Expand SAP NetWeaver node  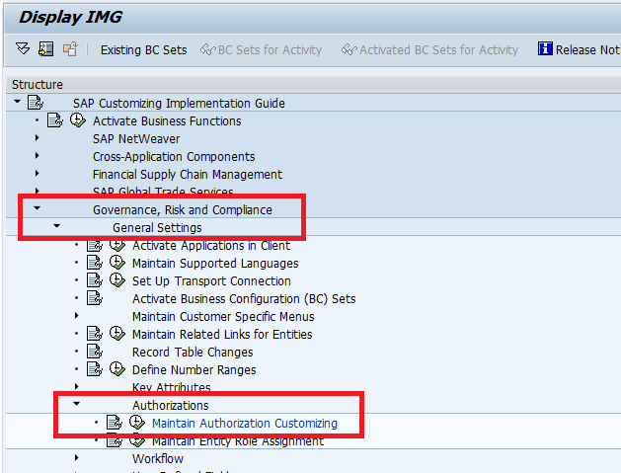38,138
